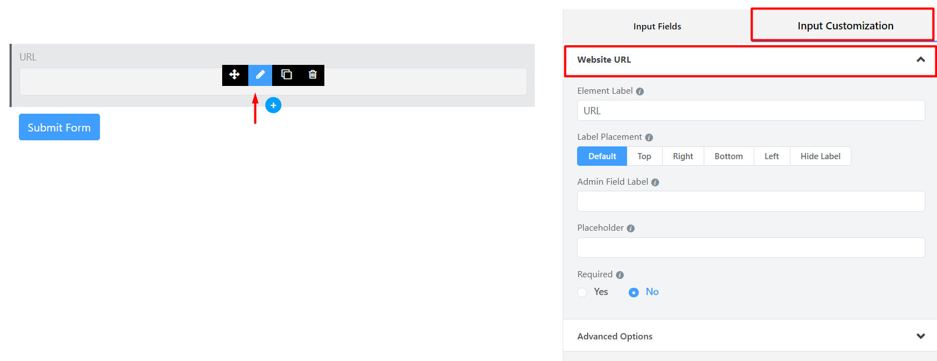The width and height of the screenshot is (937, 361).
Task: Click info icon next to Admin Field Label
Action: (x=655, y=182)
